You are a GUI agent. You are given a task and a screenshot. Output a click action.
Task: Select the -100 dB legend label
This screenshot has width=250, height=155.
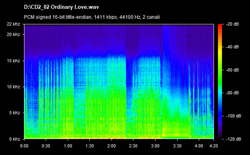[234, 116]
